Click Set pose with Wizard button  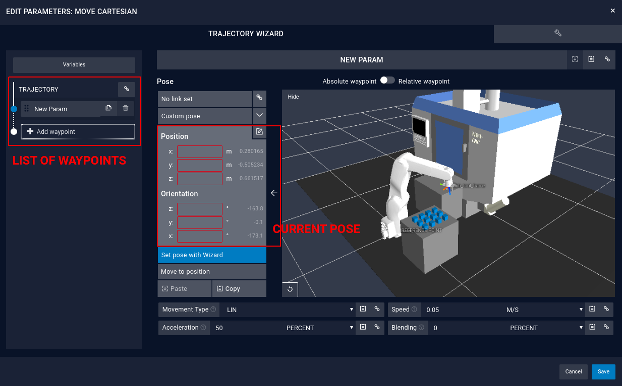212,255
